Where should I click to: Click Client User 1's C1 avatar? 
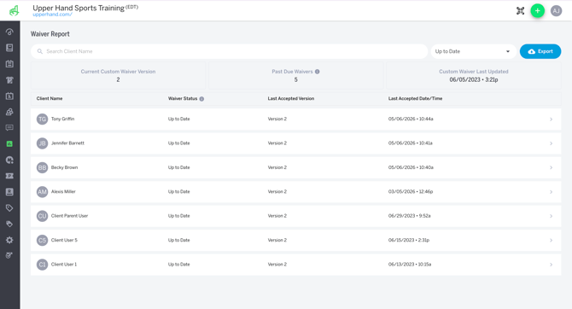tap(43, 265)
